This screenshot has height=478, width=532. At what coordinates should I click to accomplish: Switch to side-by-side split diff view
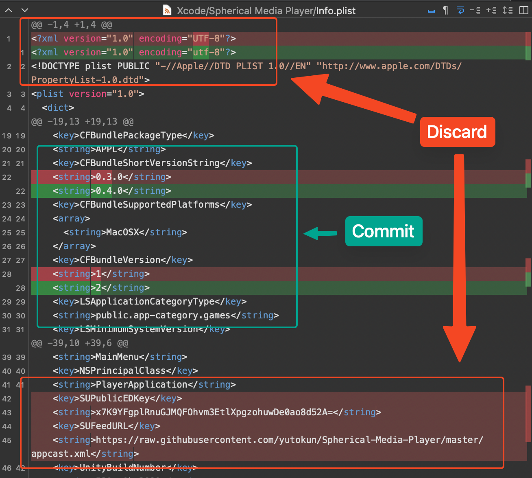[x=524, y=10]
